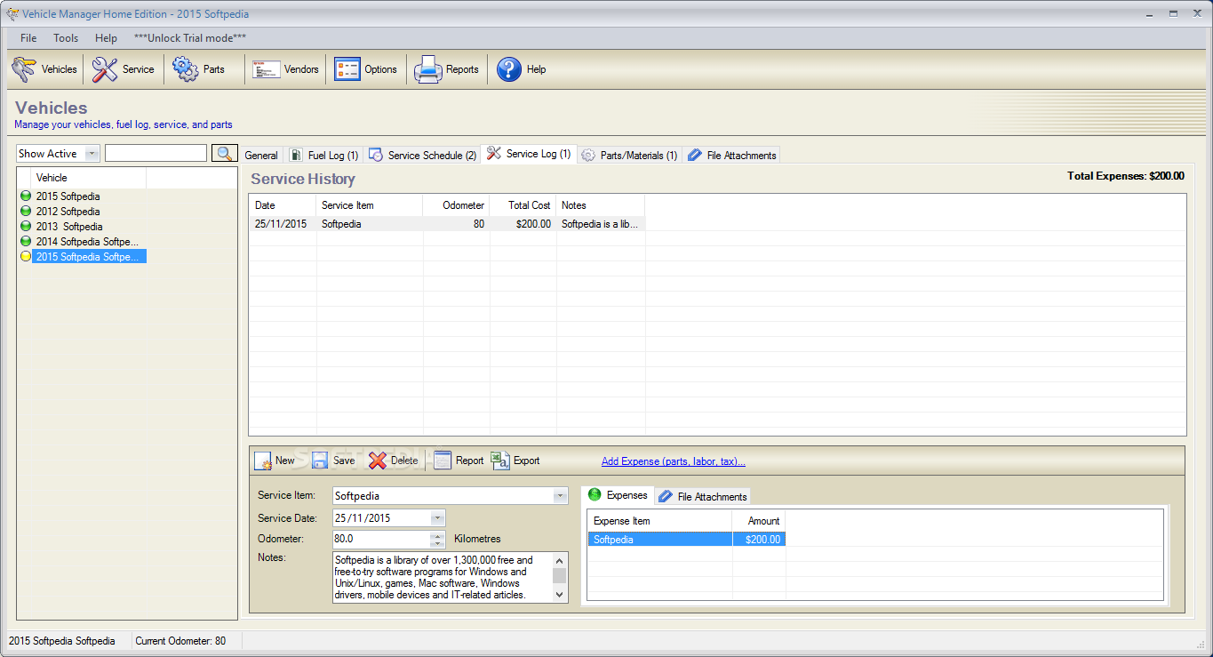Click Softpedia is a lib... notes cell
The image size is (1213, 657).
(600, 224)
